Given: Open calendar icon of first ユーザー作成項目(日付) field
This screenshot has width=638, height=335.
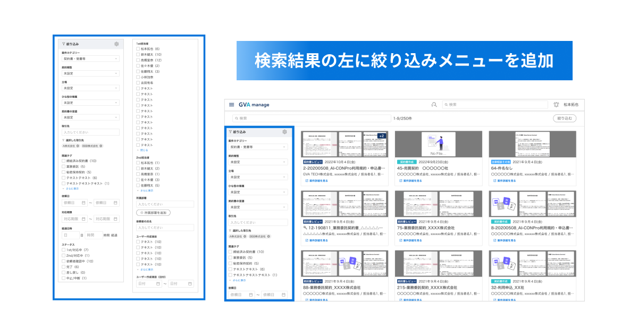Looking at the screenshot, I should (x=158, y=284).
